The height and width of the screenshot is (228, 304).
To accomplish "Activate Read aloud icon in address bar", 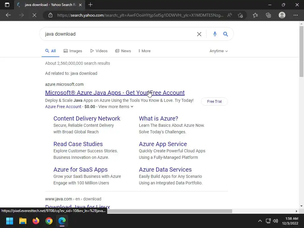I will pos(229,15).
